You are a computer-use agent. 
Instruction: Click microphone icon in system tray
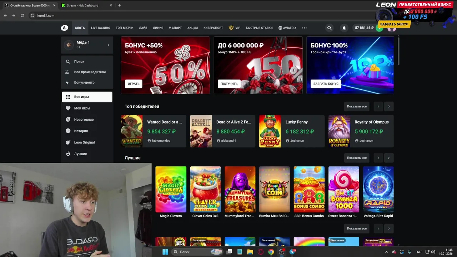click(x=410, y=252)
